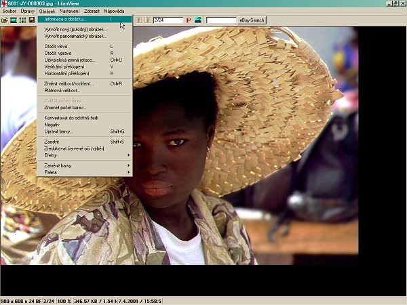The height and width of the screenshot is (305, 407).
Task: Go to previous image with up arrow
Action: point(138,20)
